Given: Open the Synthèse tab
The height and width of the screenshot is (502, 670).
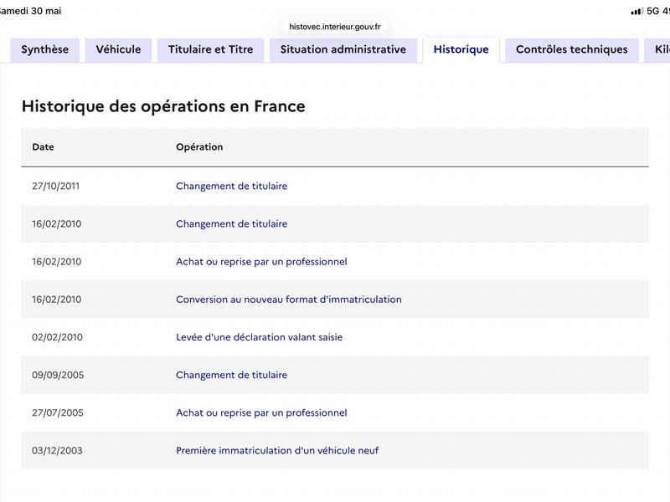Looking at the screenshot, I should click(x=45, y=50).
